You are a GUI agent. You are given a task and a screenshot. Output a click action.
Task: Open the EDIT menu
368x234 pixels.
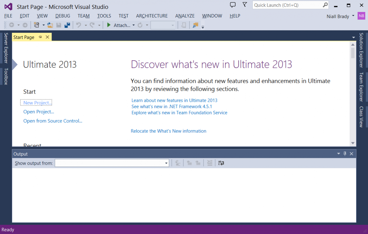pos(25,16)
